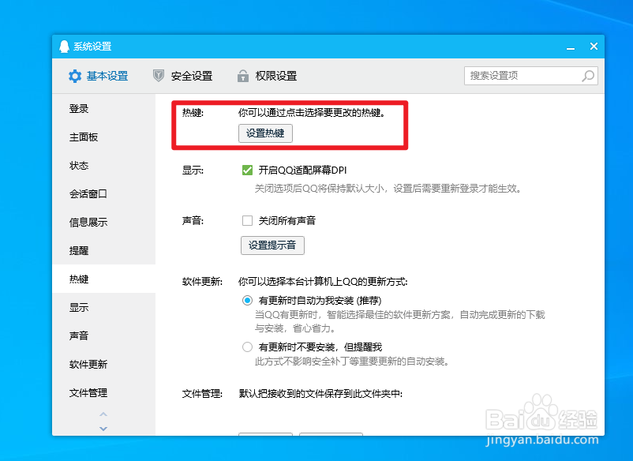Select 主面板 in the sidebar

[103, 137]
